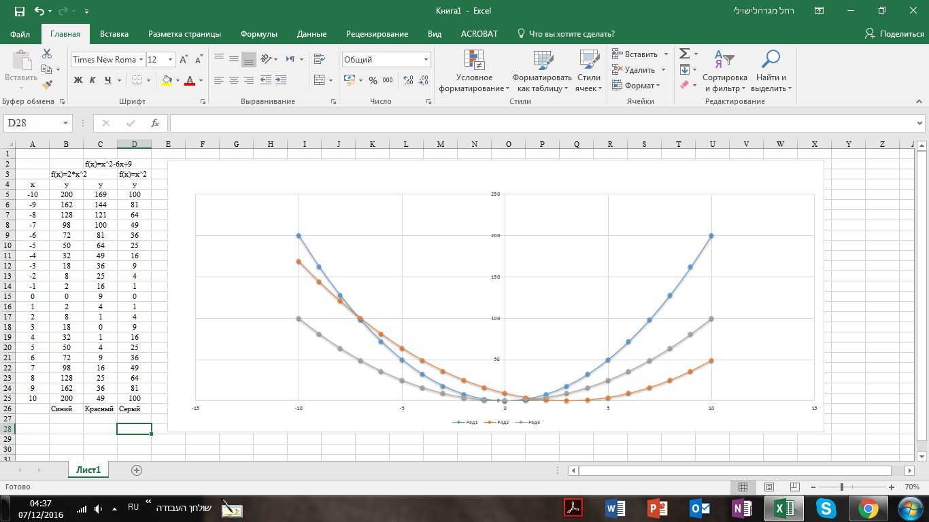The image size is (929, 522).
Task: Cut the selection with the scissors icon
Action: coord(47,54)
